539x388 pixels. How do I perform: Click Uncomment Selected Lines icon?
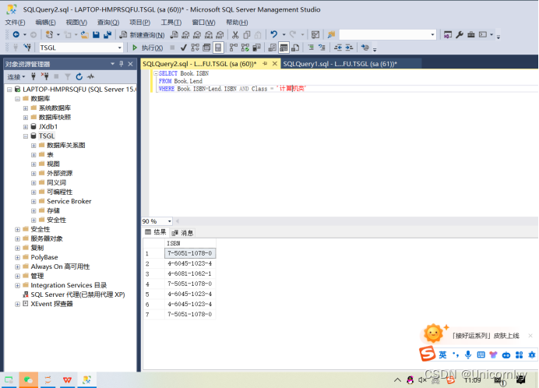[322, 48]
